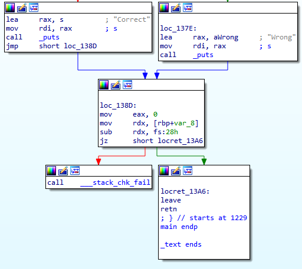The height and width of the screenshot is (269, 302).
Task: Click the fs:28h operand in sub instruction
Action: point(166,132)
